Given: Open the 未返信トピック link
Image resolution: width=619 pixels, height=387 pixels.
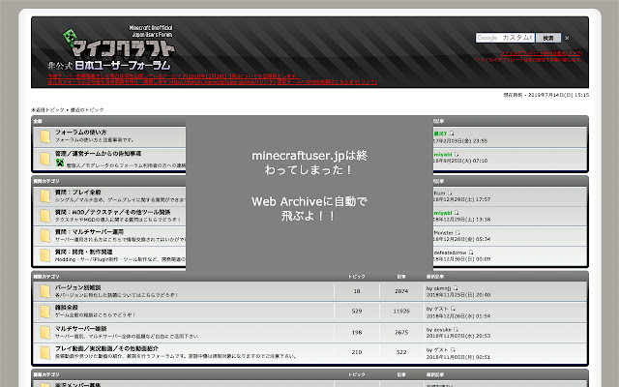Looking at the screenshot, I should click(47, 109).
